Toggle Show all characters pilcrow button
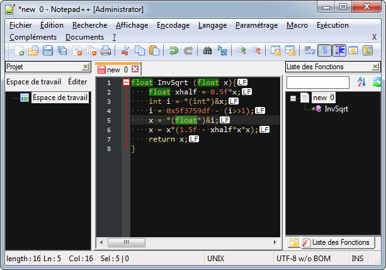This screenshot has width=386, height=270. tap(324, 50)
